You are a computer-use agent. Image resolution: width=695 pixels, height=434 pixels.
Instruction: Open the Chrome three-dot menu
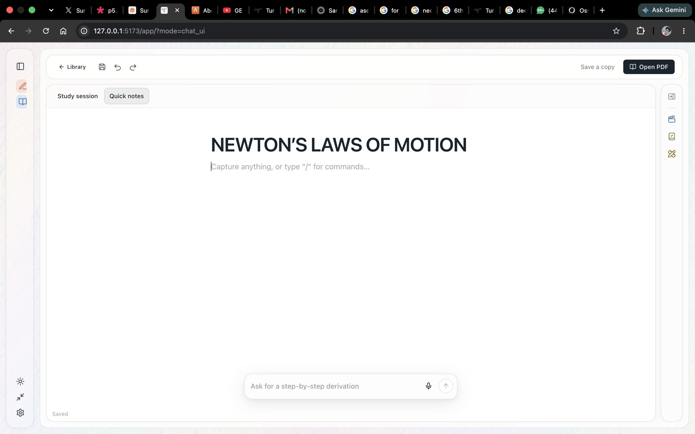pos(684,31)
